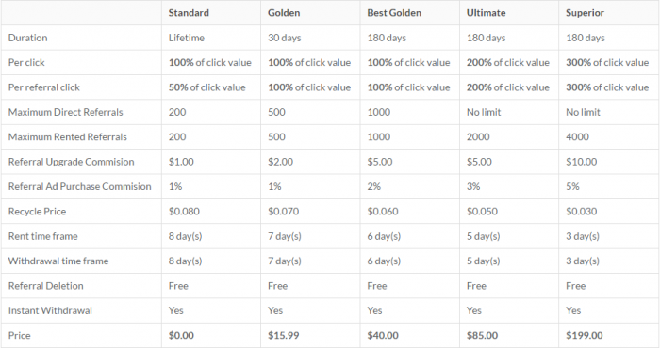The width and height of the screenshot is (660, 348).
Task: Click the Referral Ad Purchase Commision label
Action: point(79,186)
